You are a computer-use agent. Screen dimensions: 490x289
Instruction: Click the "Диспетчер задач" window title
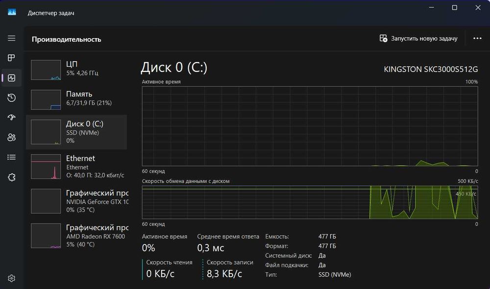pyautogui.click(x=51, y=13)
